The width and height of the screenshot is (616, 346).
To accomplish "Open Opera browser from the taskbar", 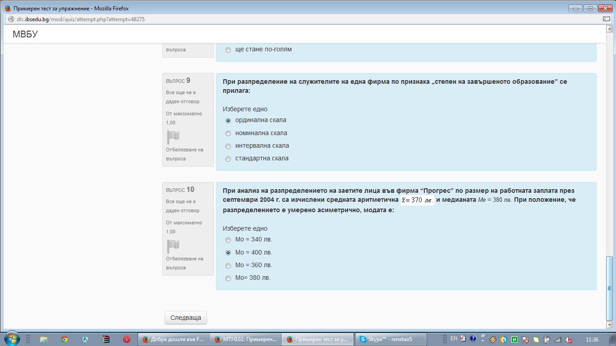I will [127, 339].
